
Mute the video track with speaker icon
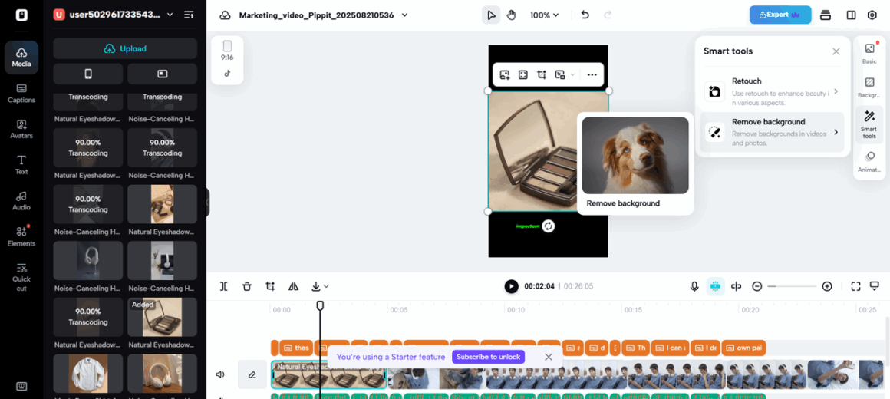[x=220, y=374]
